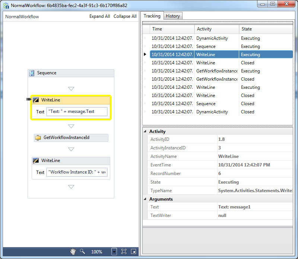Image resolution: width=298 pixels, height=259 pixels.
Task: Click the Fit to Screen icon
Action: pyautogui.click(x=124, y=252)
